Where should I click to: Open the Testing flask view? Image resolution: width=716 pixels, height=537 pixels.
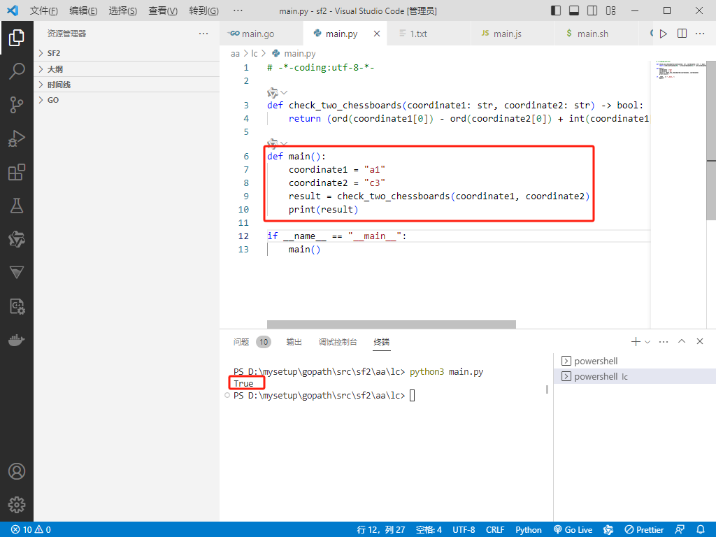pyautogui.click(x=17, y=206)
